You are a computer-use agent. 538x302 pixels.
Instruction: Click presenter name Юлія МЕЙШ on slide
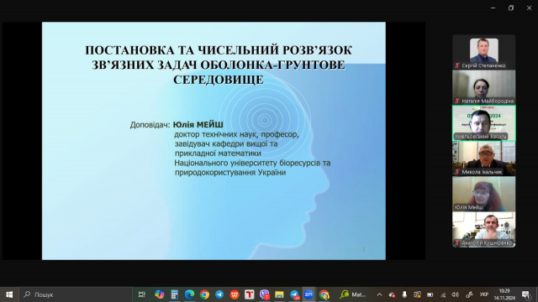(198, 125)
